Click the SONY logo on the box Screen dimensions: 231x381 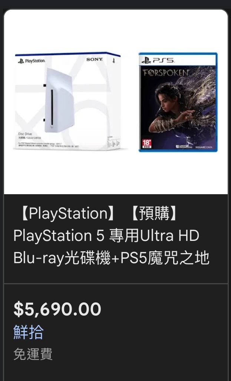(95, 59)
